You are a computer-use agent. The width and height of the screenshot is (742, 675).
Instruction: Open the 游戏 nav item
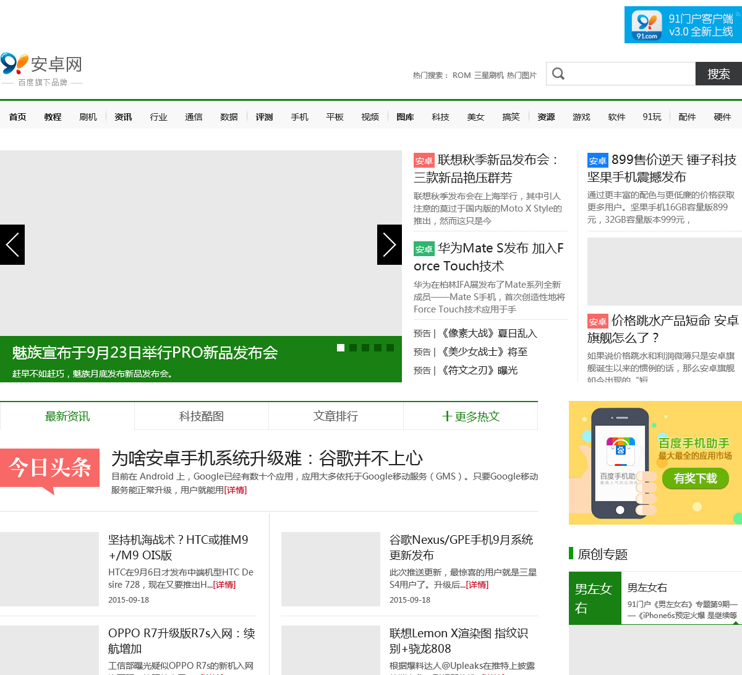pos(581,117)
